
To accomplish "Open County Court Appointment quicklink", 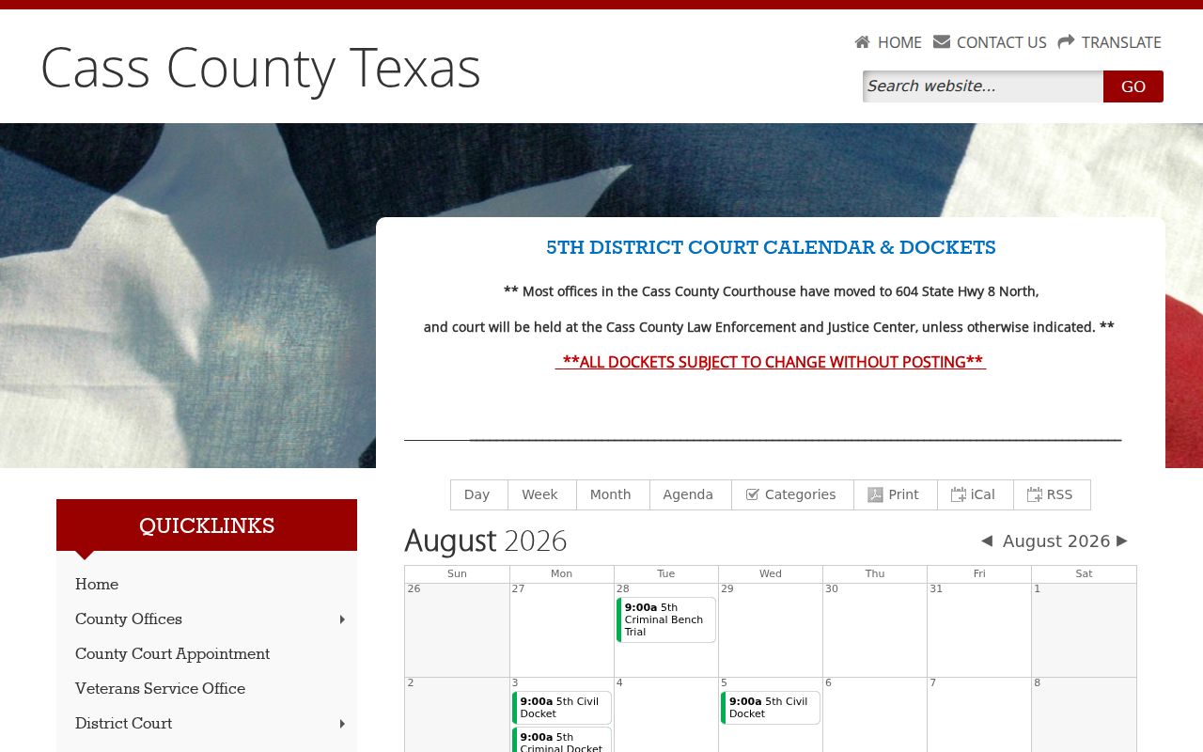I will coord(172,654).
